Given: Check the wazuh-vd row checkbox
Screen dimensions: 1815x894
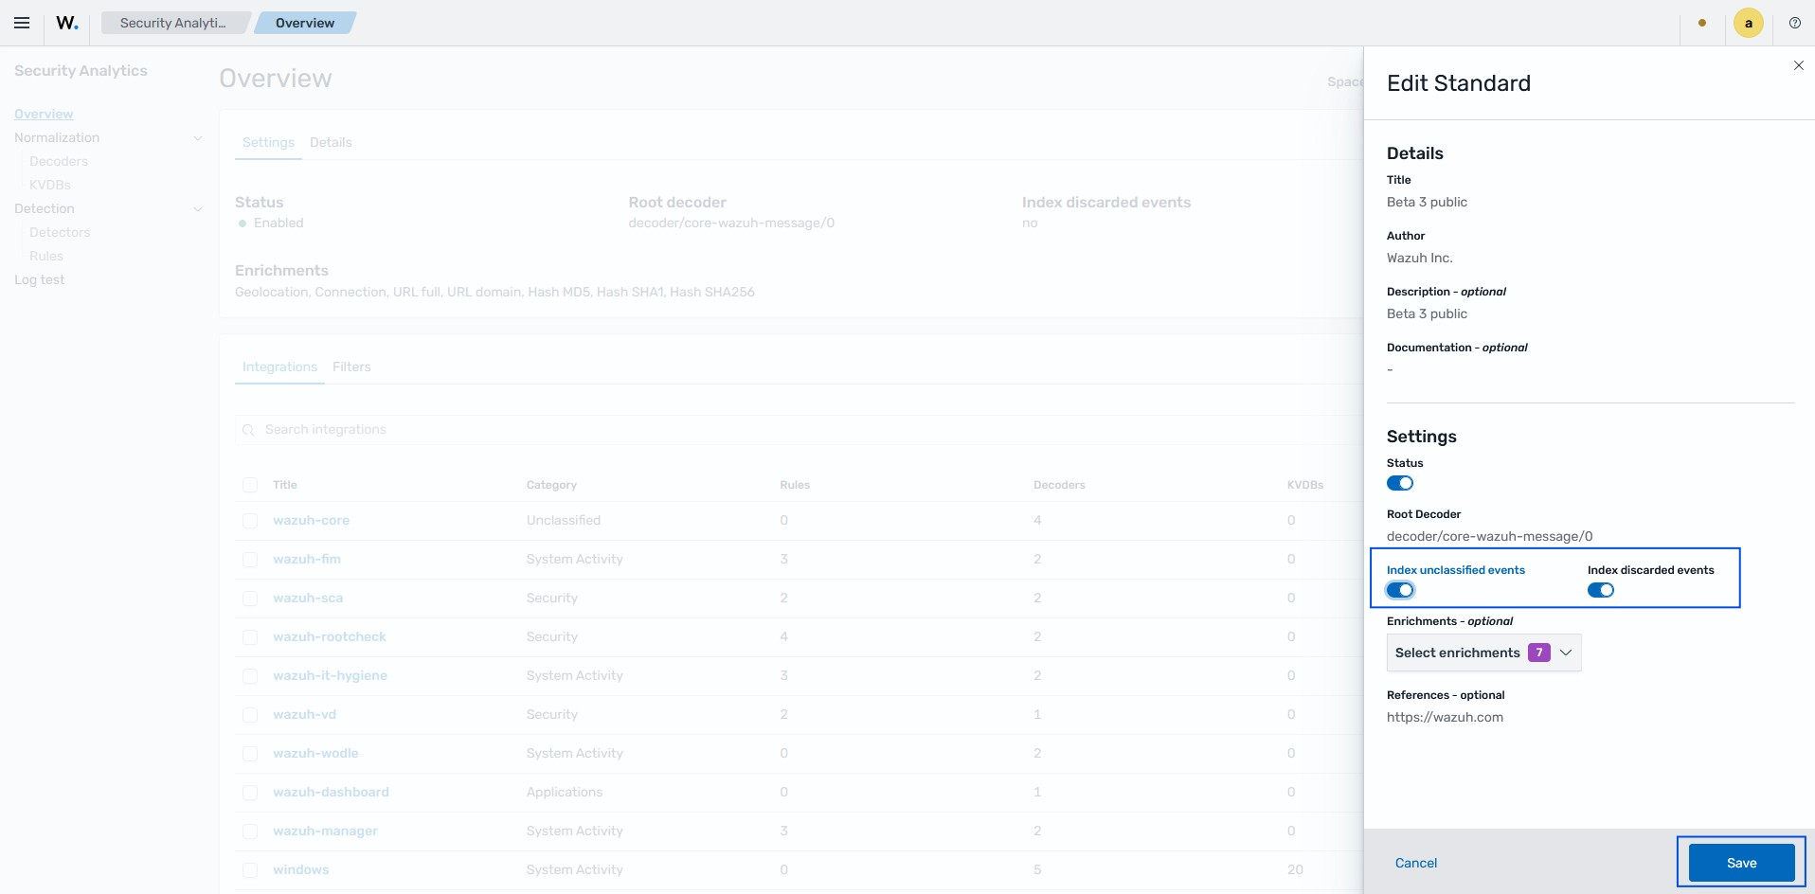Looking at the screenshot, I should [250, 715].
